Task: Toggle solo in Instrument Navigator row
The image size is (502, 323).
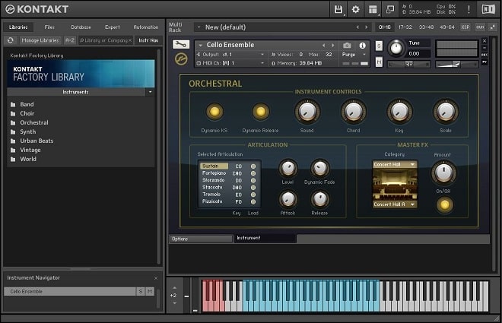Action: pos(141,291)
